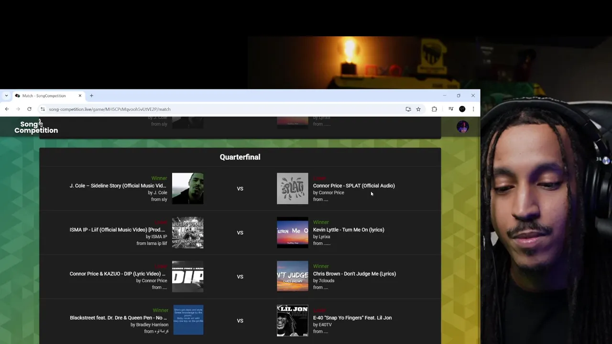Close the browser window
The width and height of the screenshot is (612, 344).
click(x=473, y=96)
